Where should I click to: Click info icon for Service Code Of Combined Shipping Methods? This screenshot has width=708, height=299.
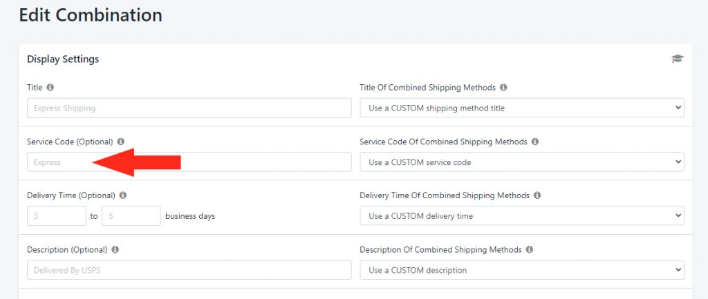click(x=535, y=142)
